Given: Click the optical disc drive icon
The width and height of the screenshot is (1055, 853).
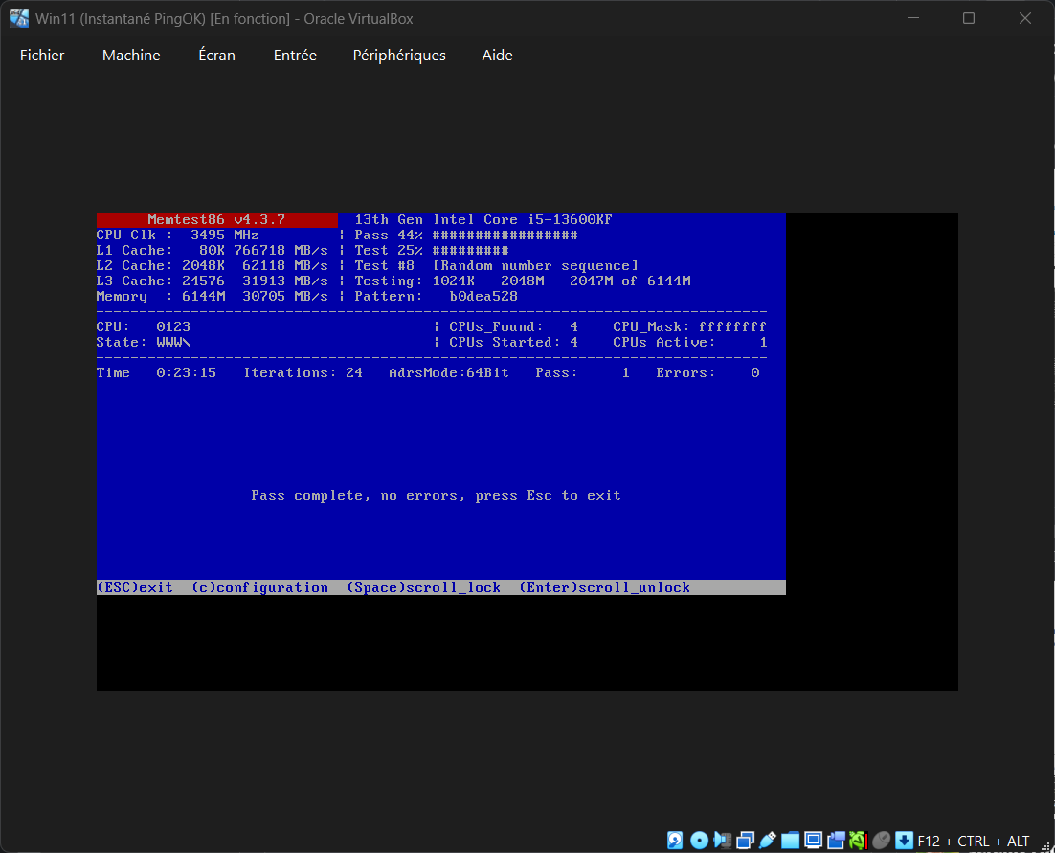Looking at the screenshot, I should (x=699, y=841).
